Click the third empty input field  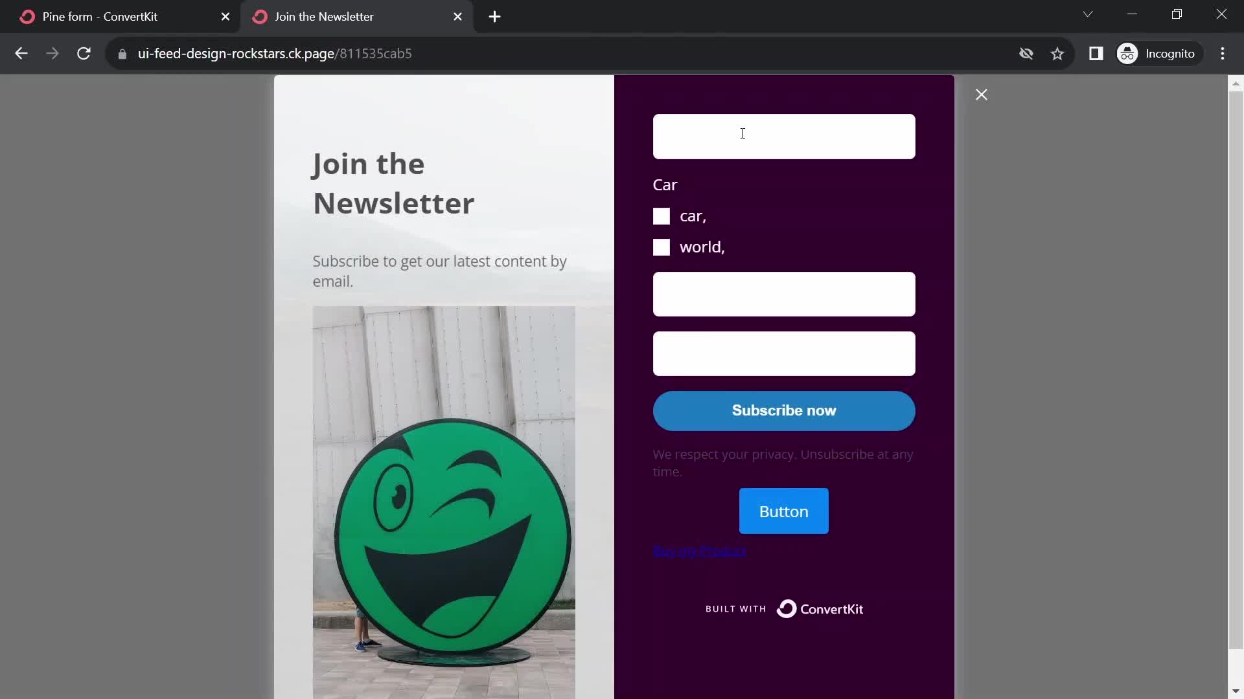783,353
